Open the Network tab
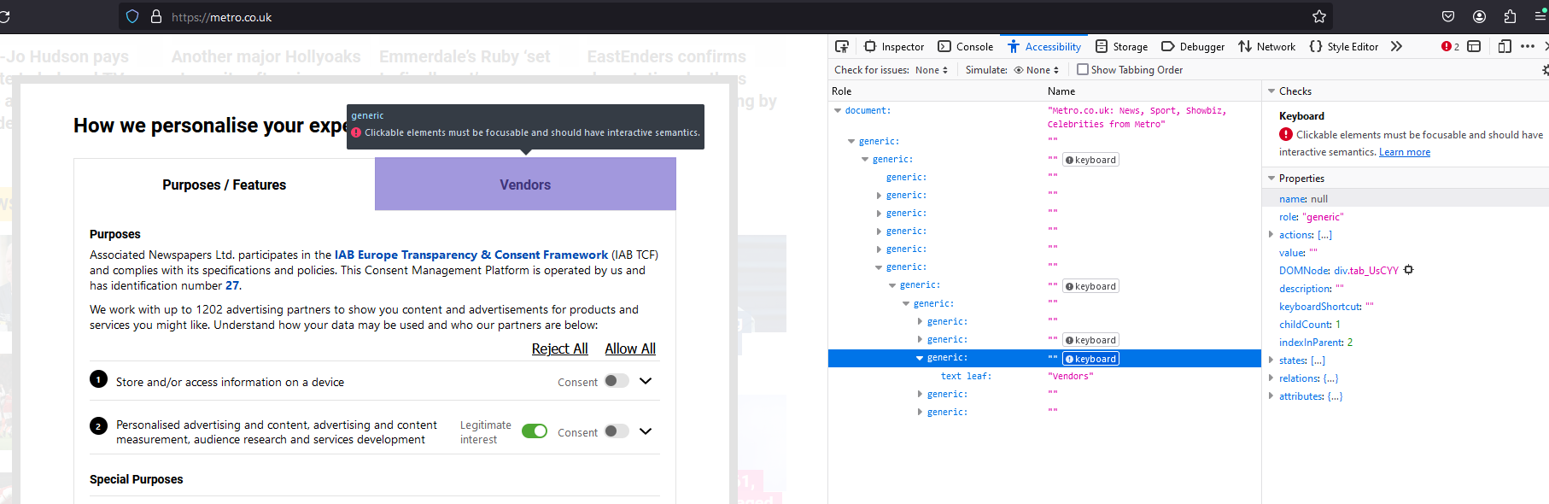1549x504 pixels. click(1266, 47)
